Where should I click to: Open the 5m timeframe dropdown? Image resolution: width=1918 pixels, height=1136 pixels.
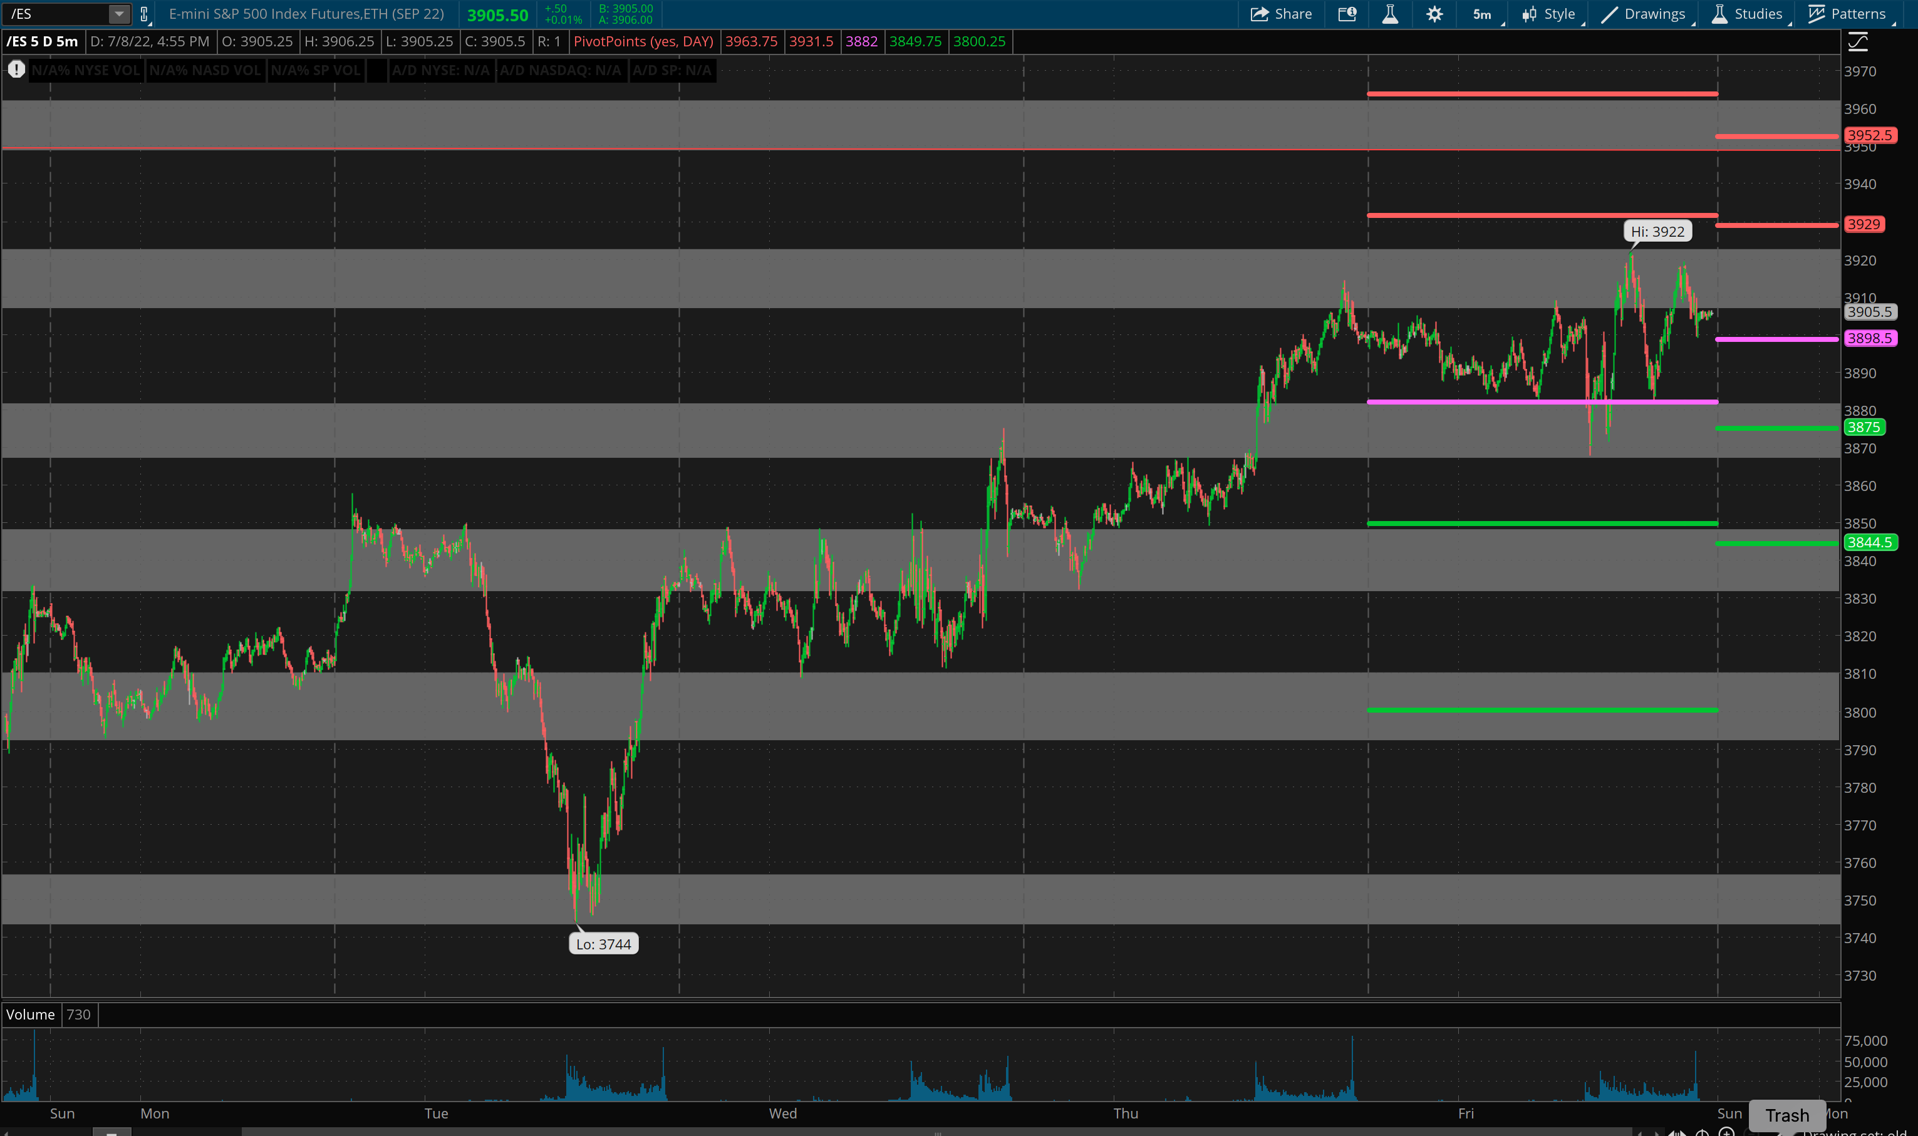[x=1485, y=14]
